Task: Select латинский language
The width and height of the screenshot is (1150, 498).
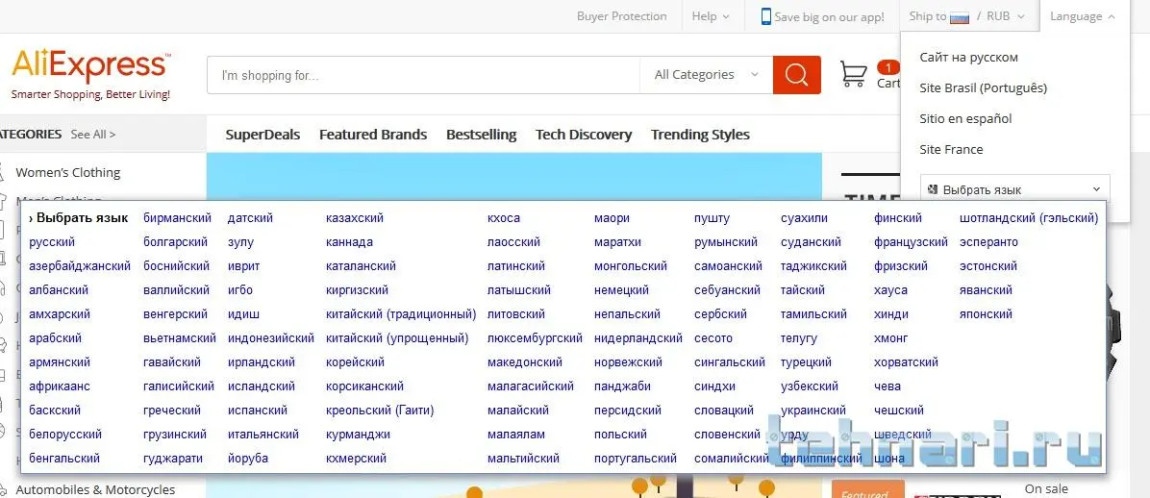Action: tap(516, 266)
